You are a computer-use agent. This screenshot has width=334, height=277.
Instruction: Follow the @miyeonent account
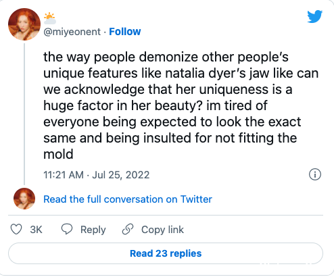[x=125, y=32]
